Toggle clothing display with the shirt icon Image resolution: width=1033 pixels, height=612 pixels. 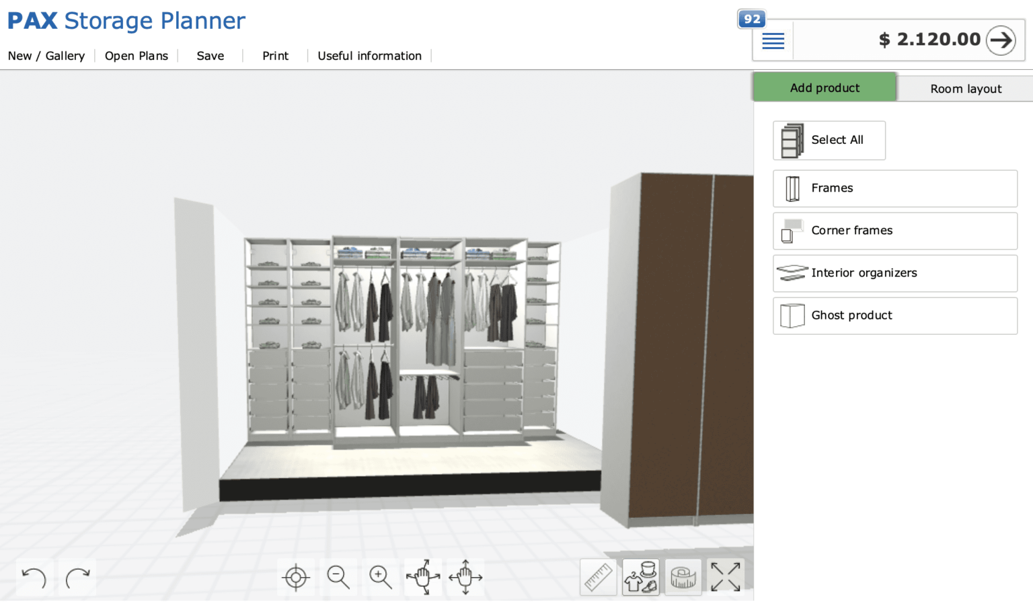(640, 577)
